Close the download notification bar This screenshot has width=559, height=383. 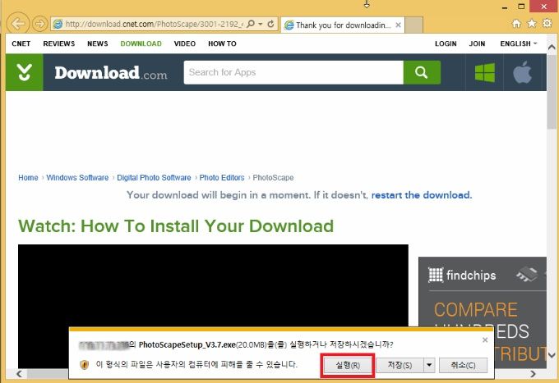485,340
